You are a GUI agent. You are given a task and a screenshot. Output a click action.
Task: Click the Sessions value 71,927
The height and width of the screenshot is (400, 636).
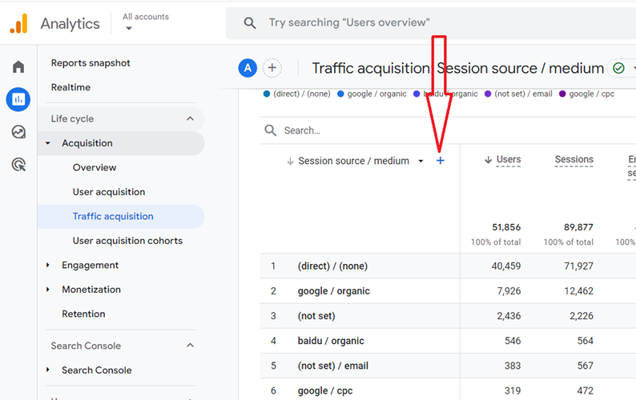578,266
